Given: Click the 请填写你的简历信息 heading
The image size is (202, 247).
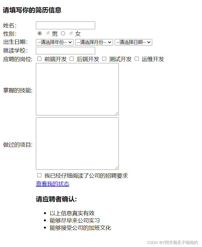Looking at the screenshot, I should point(32,10).
